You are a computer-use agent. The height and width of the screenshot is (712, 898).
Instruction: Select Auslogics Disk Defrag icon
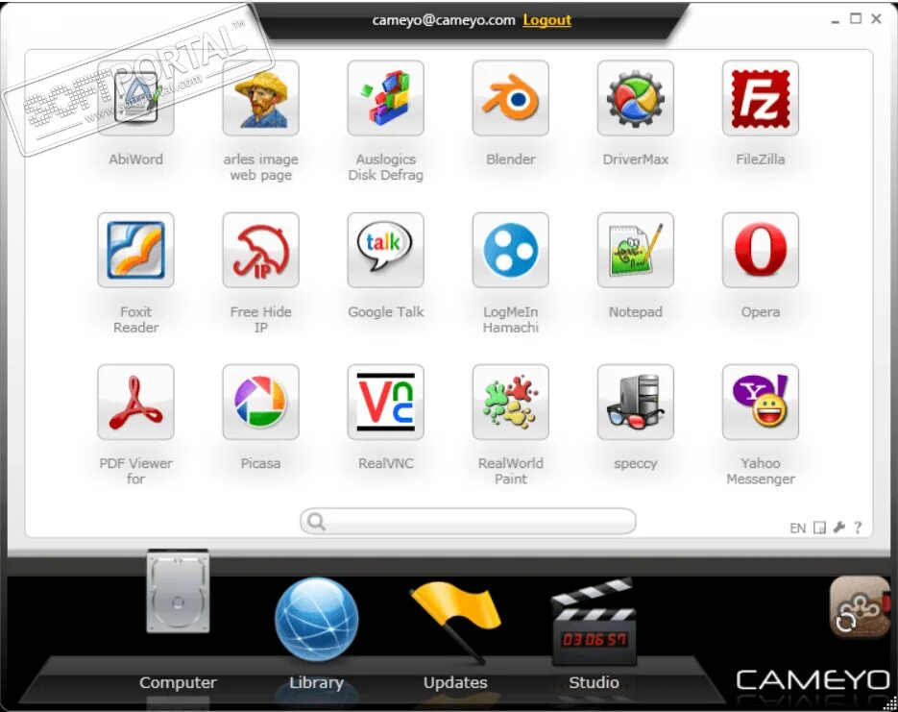tap(385, 98)
